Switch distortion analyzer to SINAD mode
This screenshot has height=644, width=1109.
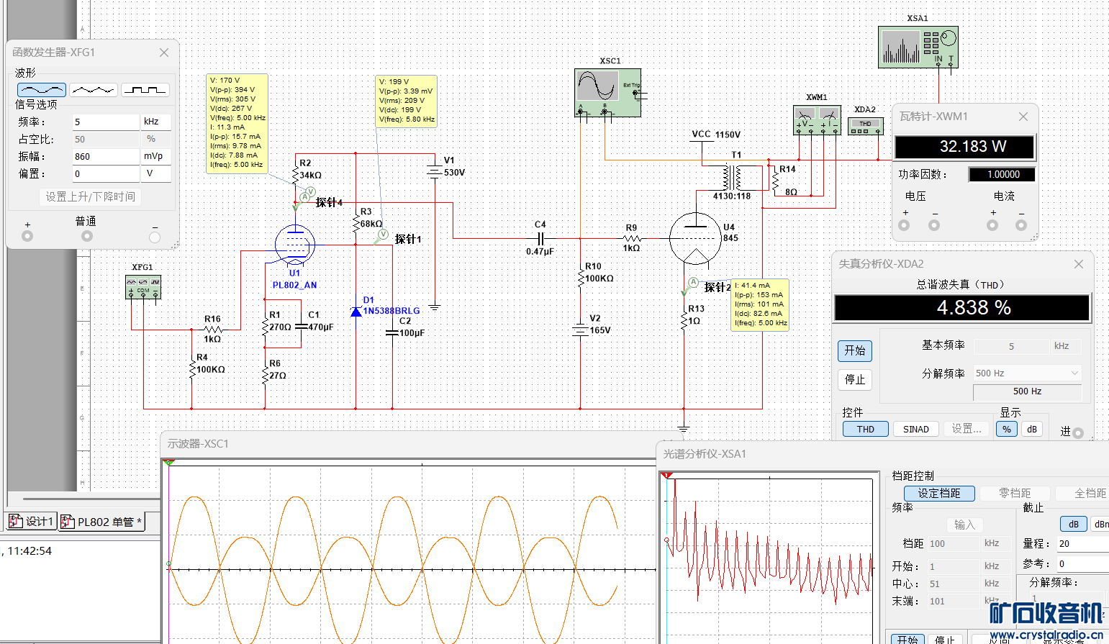[915, 430]
